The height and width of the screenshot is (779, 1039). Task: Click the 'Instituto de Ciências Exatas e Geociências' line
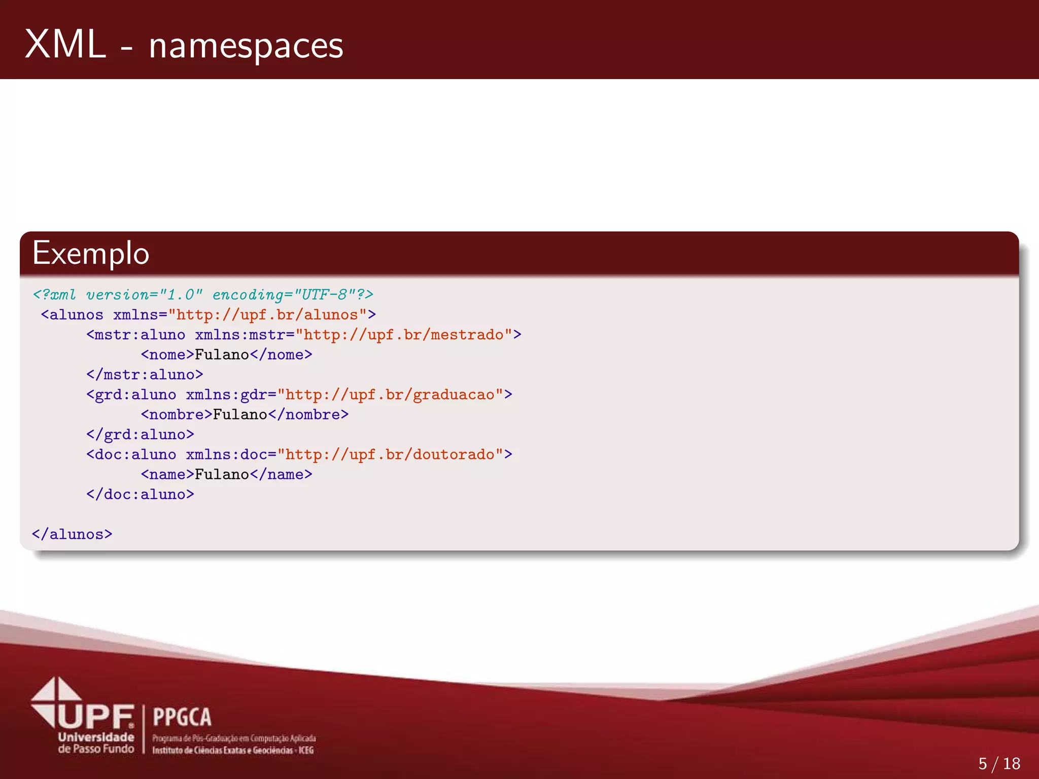click(x=233, y=750)
